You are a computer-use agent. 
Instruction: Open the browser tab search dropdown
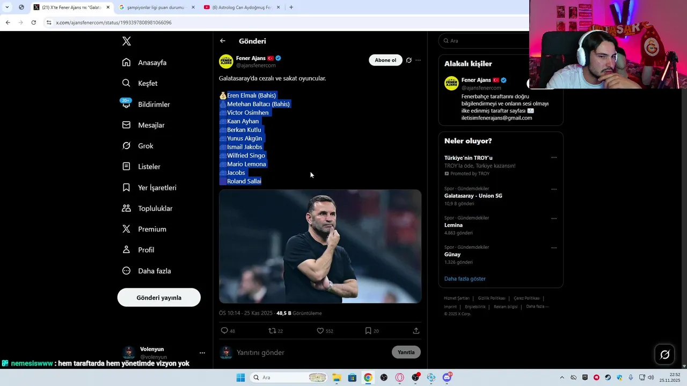click(x=7, y=8)
